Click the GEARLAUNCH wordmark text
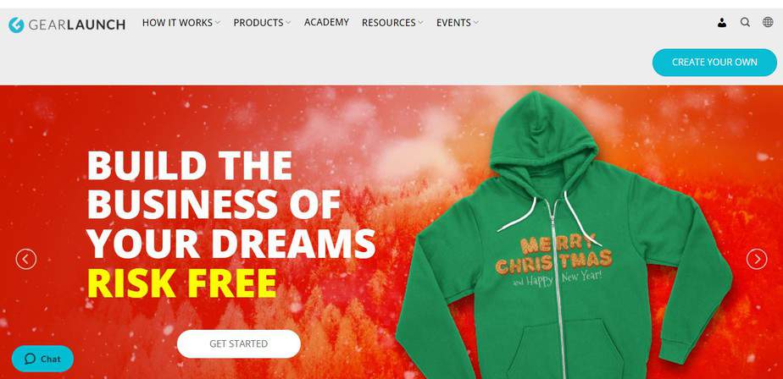783x379 pixels. [x=77, y=25]
